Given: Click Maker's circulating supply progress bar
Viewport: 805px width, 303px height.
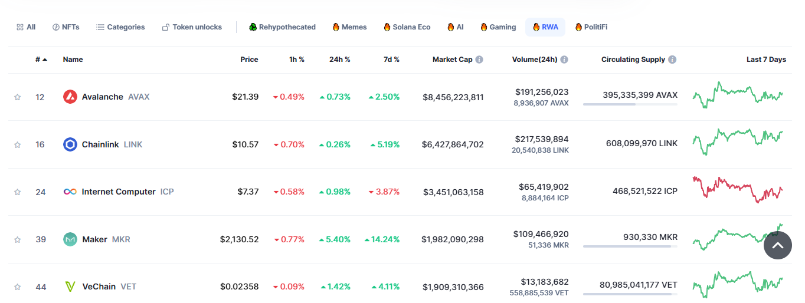Looking at the screenshot, I should coord(630,246).
